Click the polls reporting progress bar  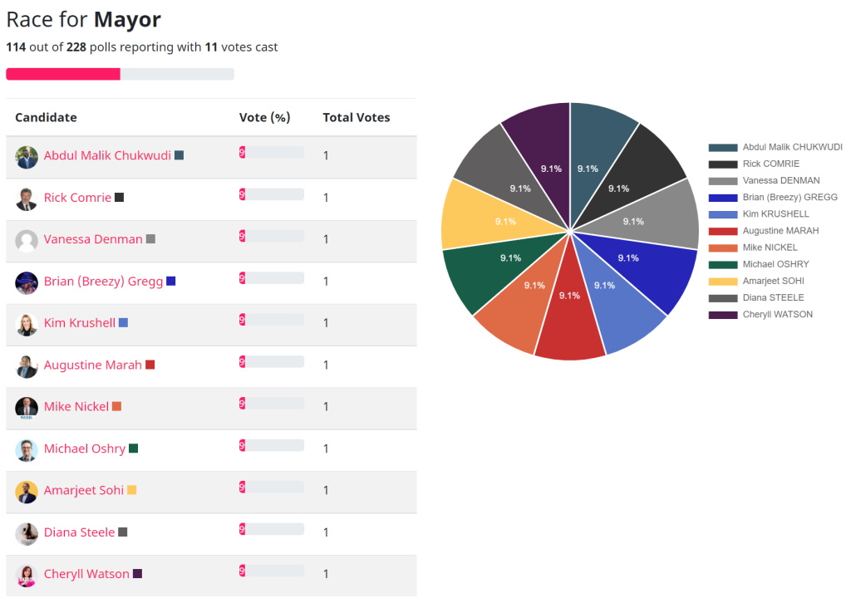(120, 74)
